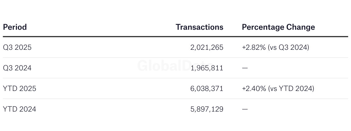The height and width of the screenshot is (131, 351).
Task: Click the 6,038,371 transactions value
Action: [x=207, y=89]
